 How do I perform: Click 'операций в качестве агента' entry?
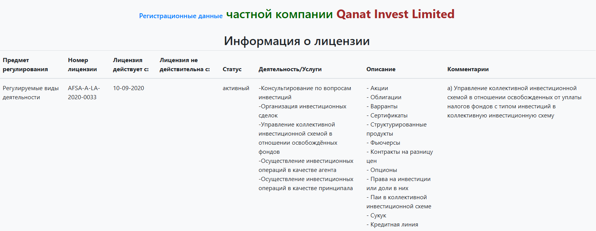[x=297, y=170]
